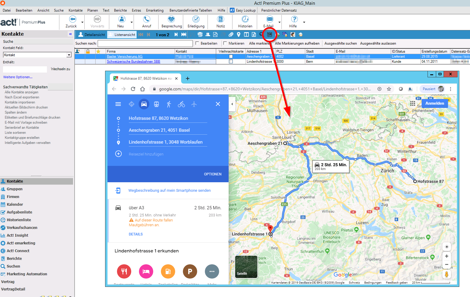
Task: Open the Bearbeiten menu
Action: 24,10
